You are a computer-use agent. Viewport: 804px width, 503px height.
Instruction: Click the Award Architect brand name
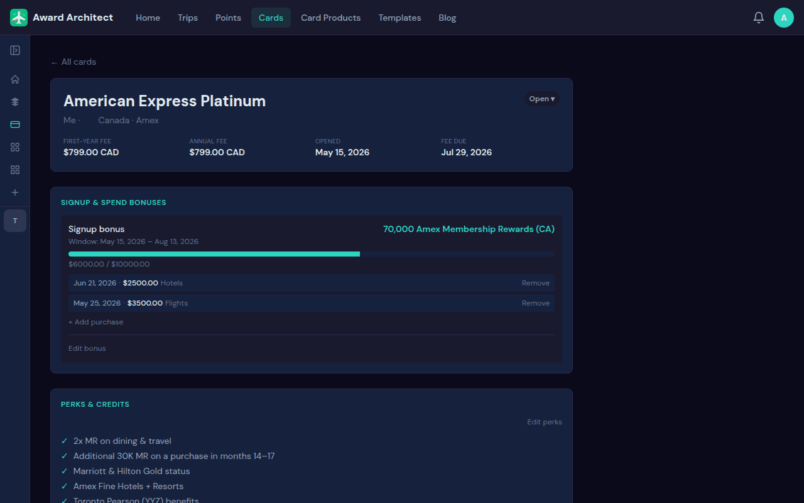click(x=73, y=18)
